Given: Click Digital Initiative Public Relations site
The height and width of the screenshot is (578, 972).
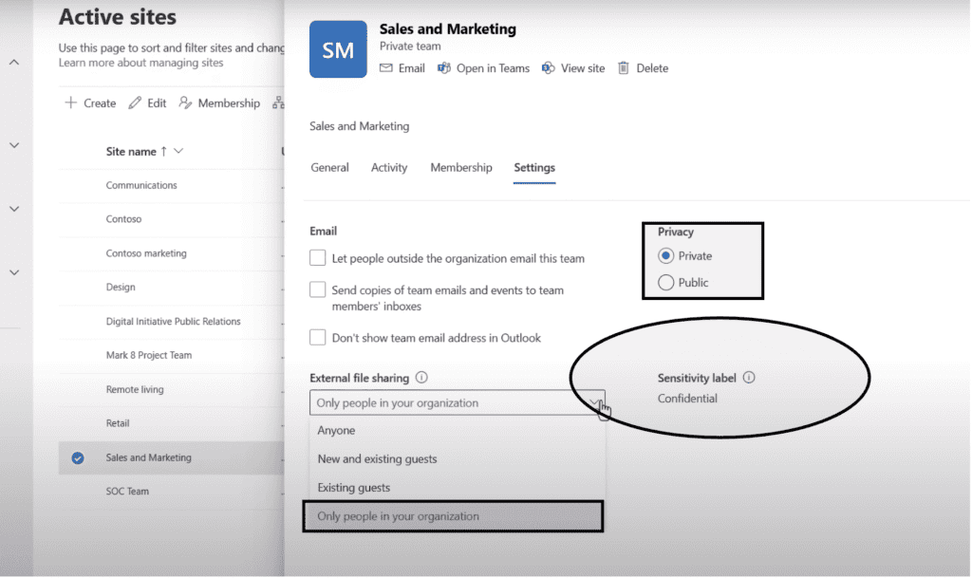Looking at the screenshot, I should tap(173, 322).
